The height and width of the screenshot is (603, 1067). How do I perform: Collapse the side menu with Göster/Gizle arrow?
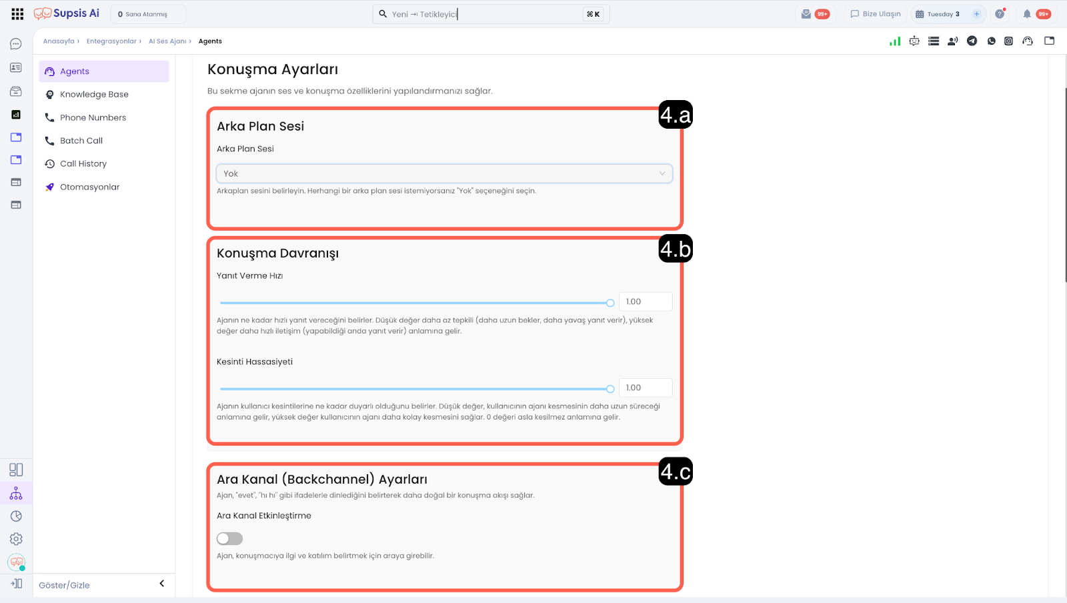tap(161, 584)
